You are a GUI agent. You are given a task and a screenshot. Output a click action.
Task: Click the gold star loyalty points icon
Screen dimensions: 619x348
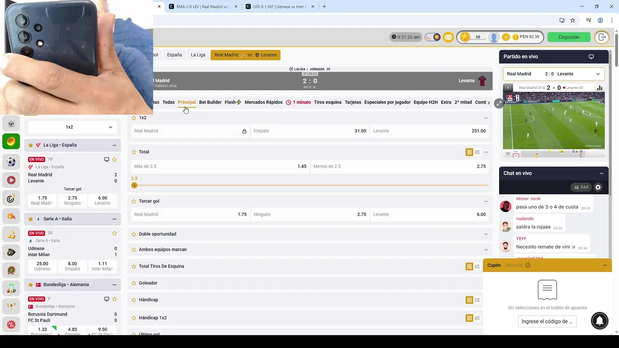(465, 37)
